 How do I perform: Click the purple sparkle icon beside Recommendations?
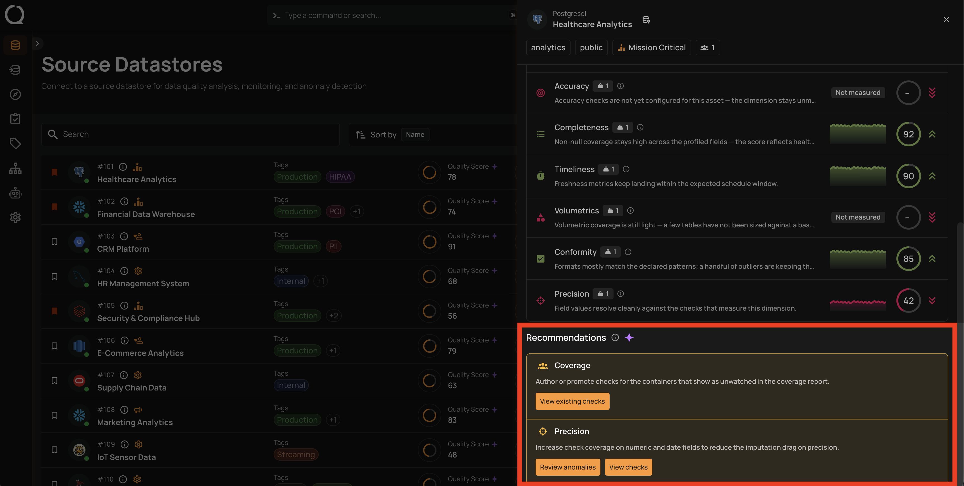point(629,337)
